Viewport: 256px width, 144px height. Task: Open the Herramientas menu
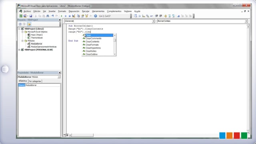coord(98,11)
